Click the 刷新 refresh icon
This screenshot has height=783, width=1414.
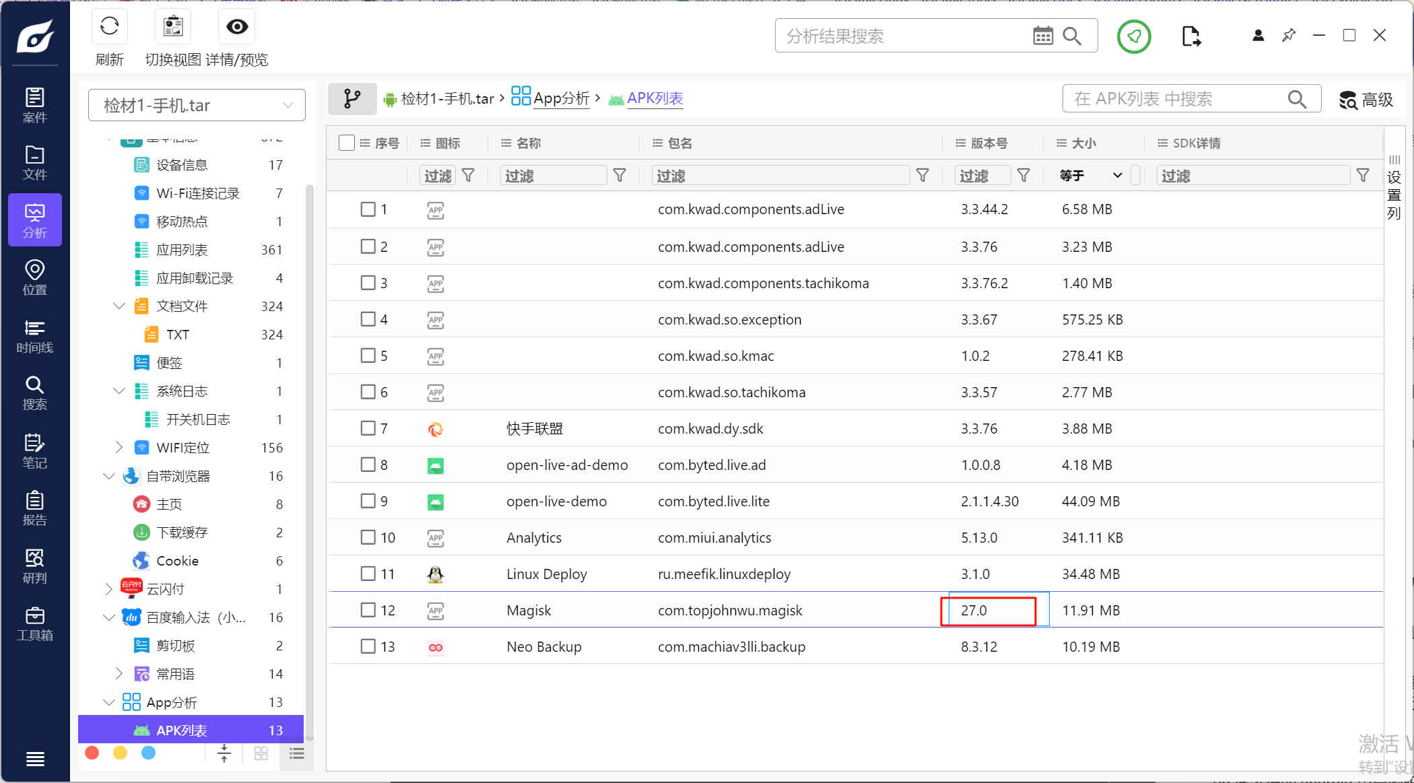tap(109, 27)
